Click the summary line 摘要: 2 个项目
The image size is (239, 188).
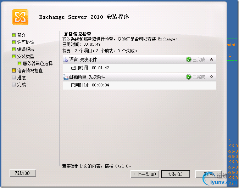100,51
